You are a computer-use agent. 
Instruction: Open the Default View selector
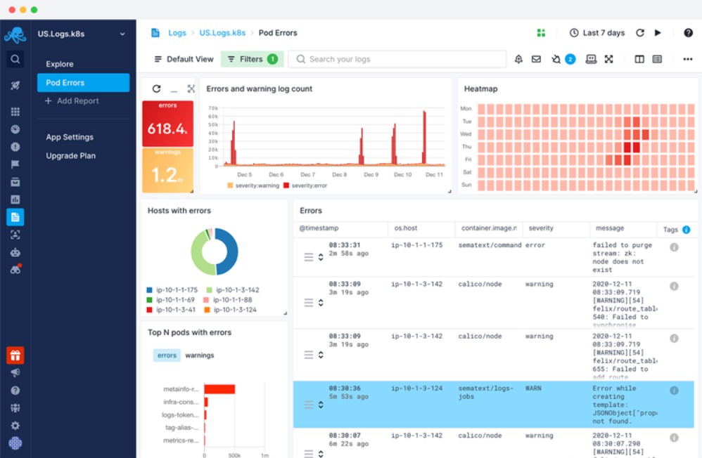(183, 59)
